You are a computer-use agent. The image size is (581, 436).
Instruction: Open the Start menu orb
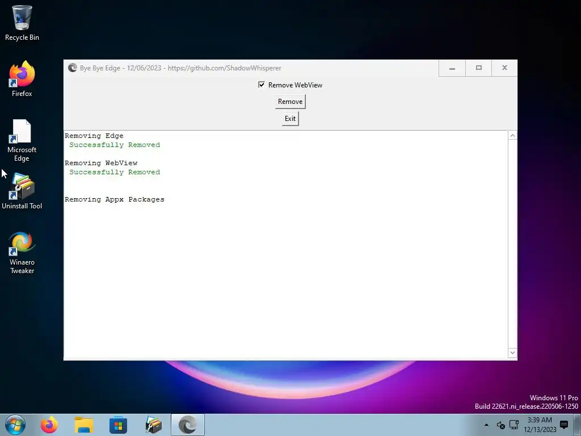coord(15,425)
